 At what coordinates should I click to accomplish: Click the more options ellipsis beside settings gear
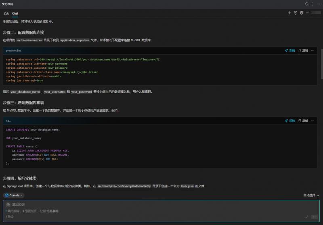(308, 13)
